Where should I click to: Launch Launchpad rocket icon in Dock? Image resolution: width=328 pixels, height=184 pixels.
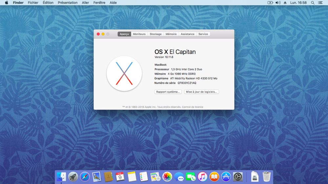click(73, 177)
